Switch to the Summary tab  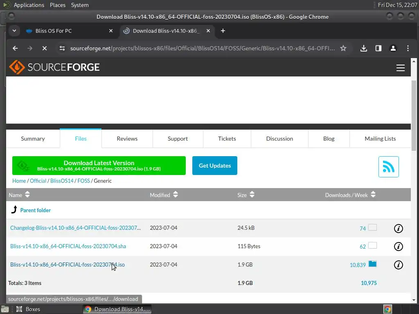point(33,139)
